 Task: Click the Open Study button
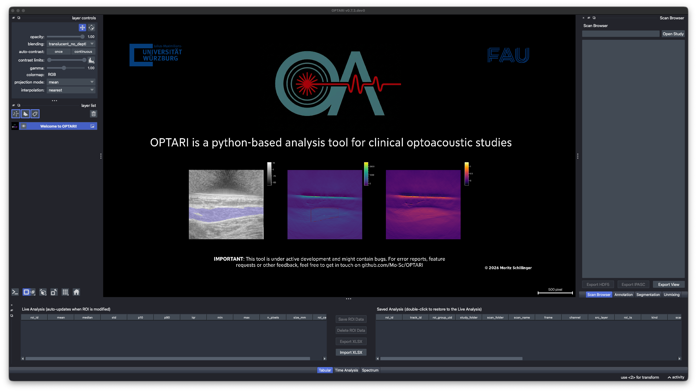(673, 34)
